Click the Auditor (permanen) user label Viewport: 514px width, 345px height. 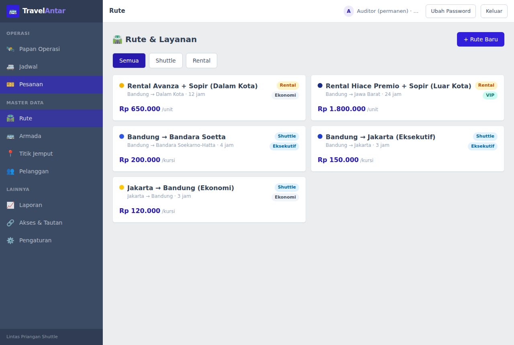[x=388, y=11]
